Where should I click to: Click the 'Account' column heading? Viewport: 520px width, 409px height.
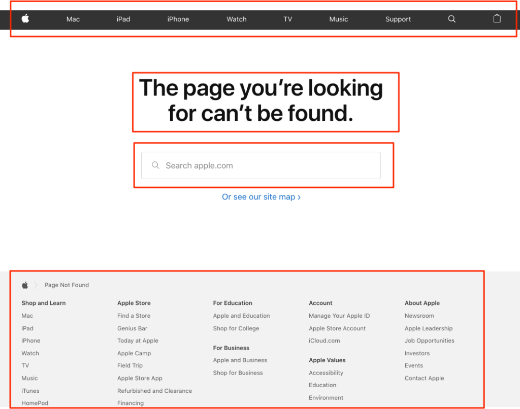[320, 303]
